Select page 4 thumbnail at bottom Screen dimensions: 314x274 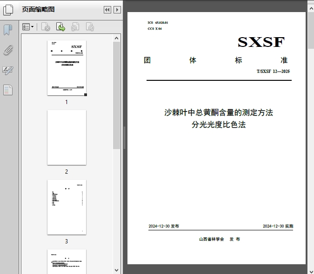point(67,261)
